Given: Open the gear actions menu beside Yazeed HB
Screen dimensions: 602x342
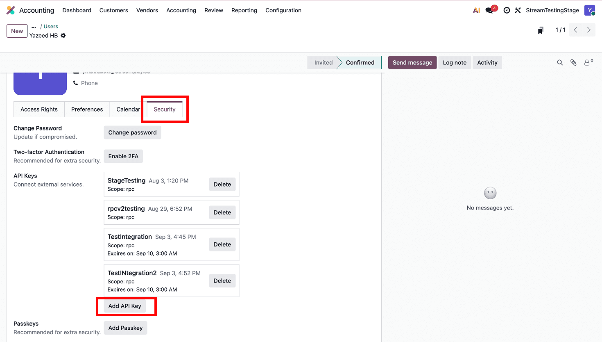Looking at the screenshot, I should click(63, 36).
